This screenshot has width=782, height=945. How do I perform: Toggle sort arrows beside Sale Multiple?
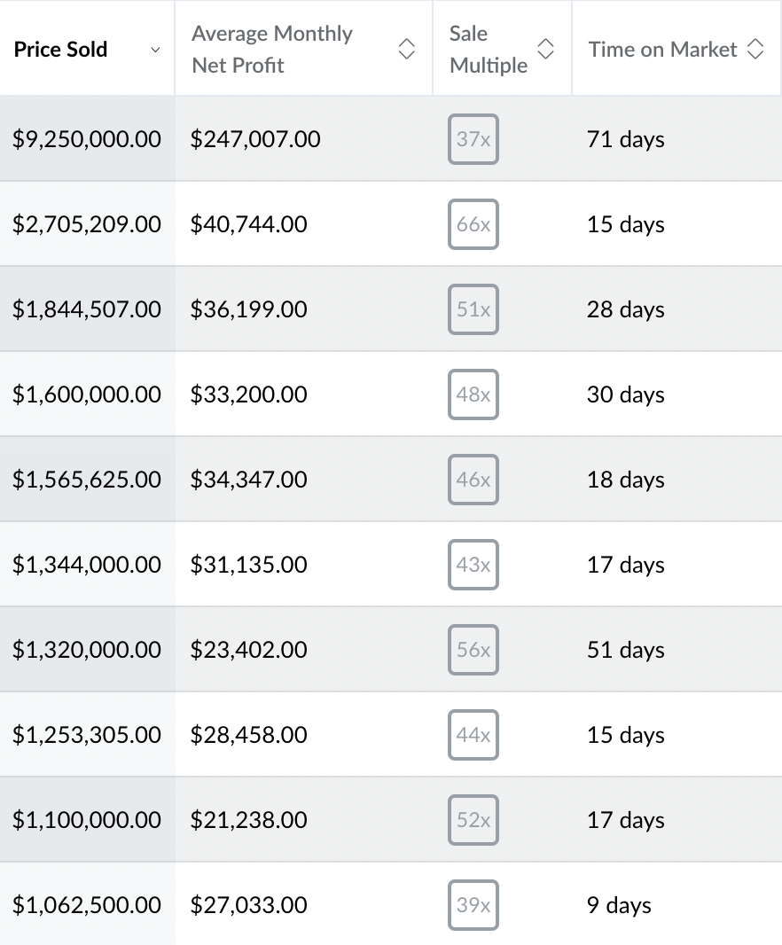[x=546, y=50]
